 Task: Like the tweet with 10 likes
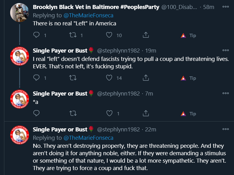pyautogui.click(x=109, y=35)
